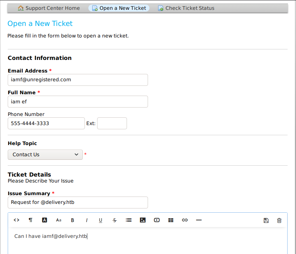Screen dimensions: 296x254
Task: Toggle HTML source code view
Action: (16, 220)
